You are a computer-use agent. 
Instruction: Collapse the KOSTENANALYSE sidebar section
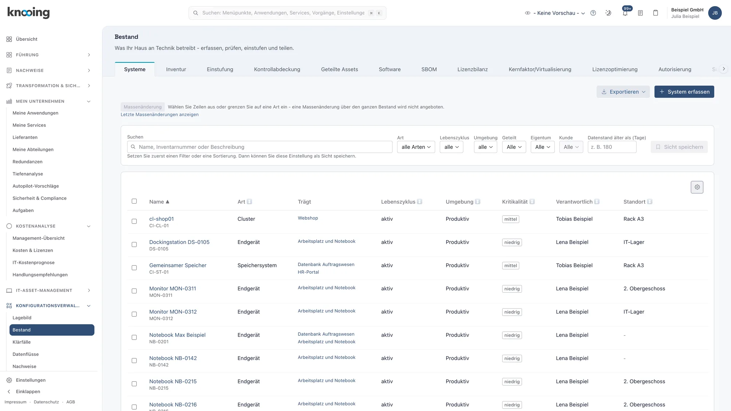tap(48, 226)
